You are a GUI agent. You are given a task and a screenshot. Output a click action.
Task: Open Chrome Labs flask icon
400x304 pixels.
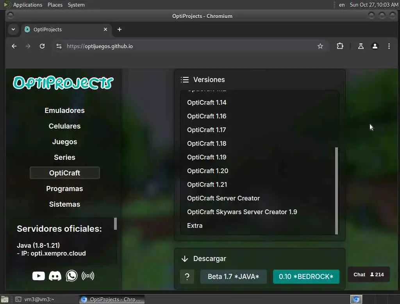click(x=361, y=46)
